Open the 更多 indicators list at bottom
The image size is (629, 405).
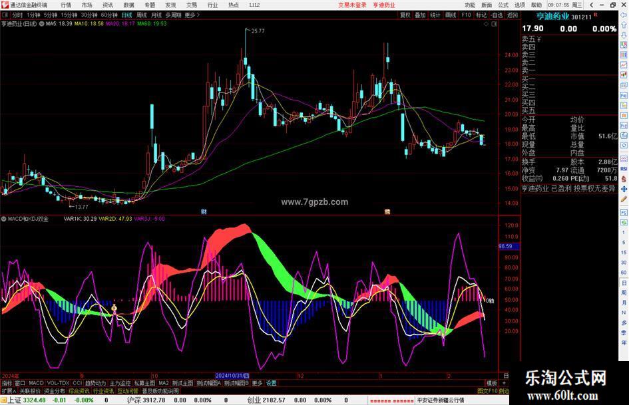[x=257, y=383]
